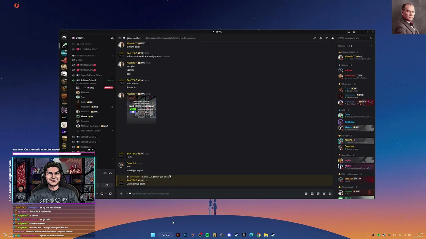Open Discord help icon in title bar
This screenshot has height=239, width=426.
click(x=354, y=32)
